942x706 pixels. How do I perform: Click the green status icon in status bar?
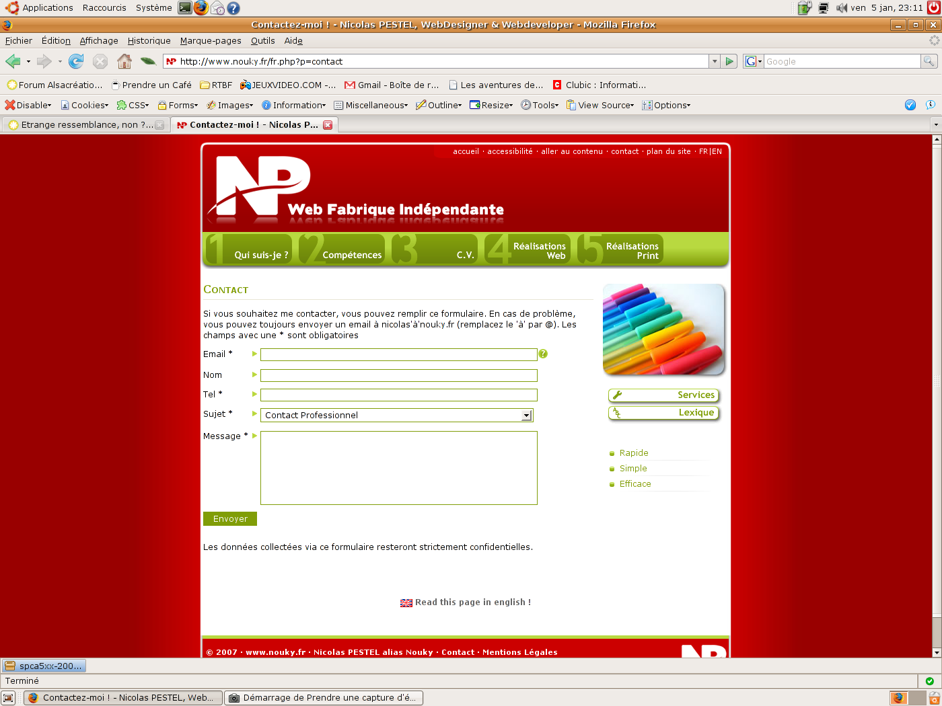click(x=929, y=681)
